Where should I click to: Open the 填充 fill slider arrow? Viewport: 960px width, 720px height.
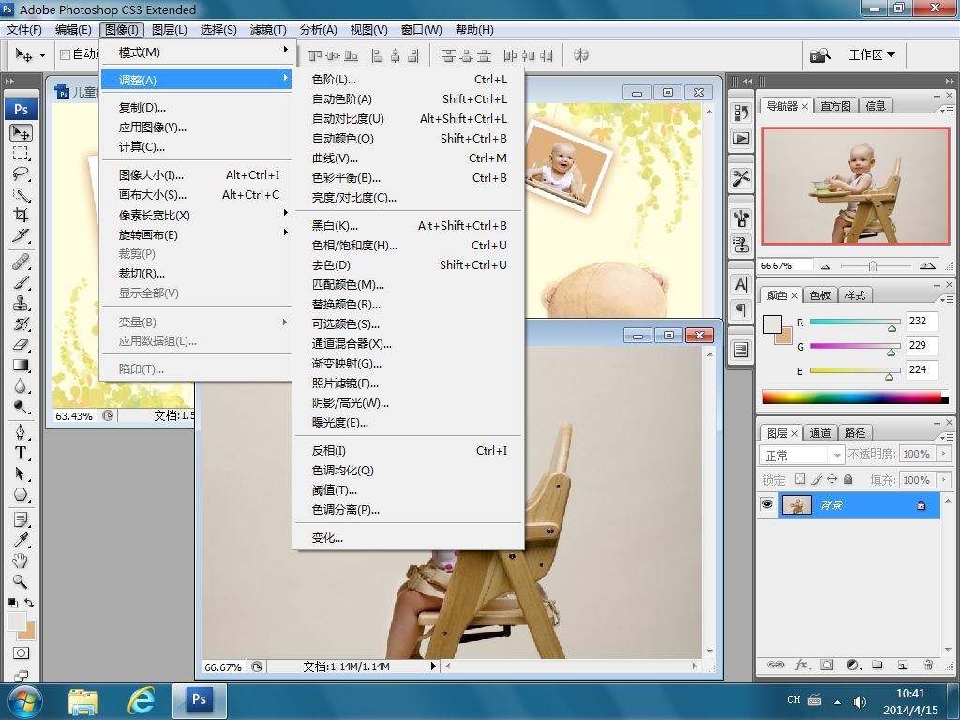pyautogui.click(x=945, y=479)
